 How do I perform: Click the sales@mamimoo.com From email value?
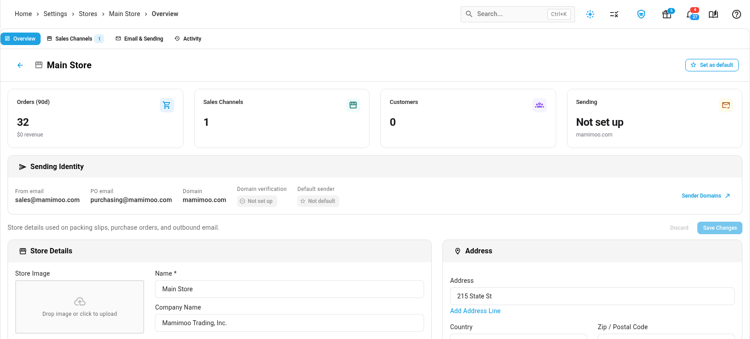47,200
